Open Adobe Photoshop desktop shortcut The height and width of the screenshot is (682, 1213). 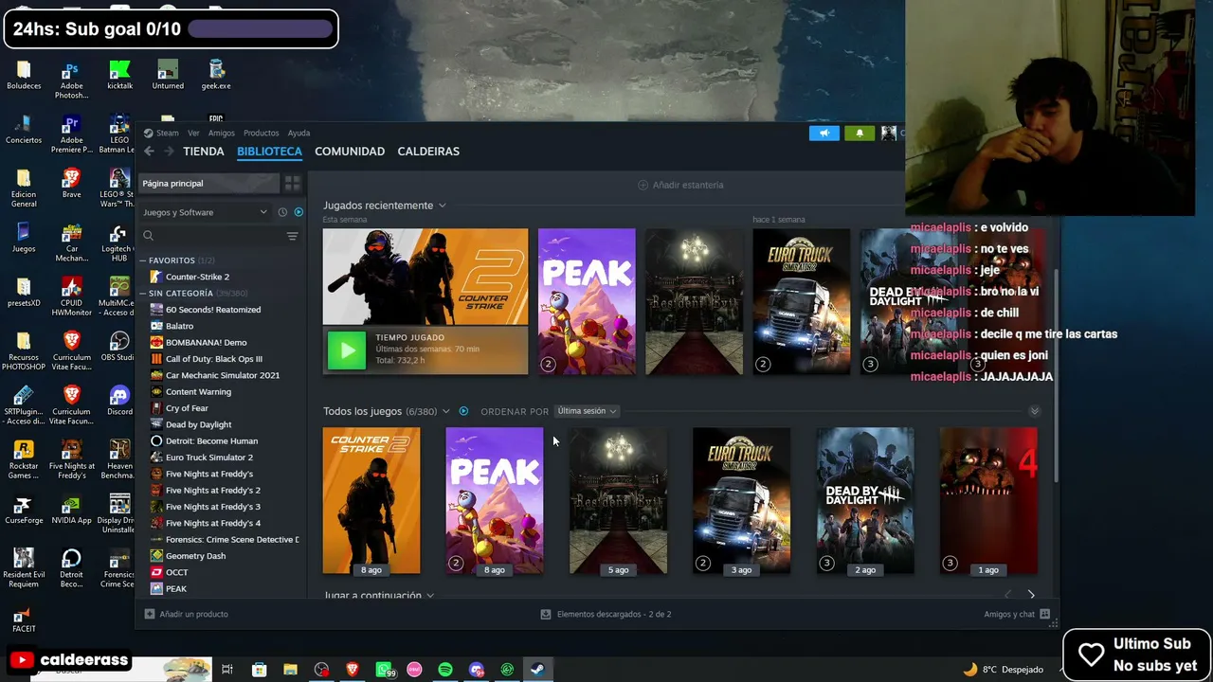tap(71, 81)
